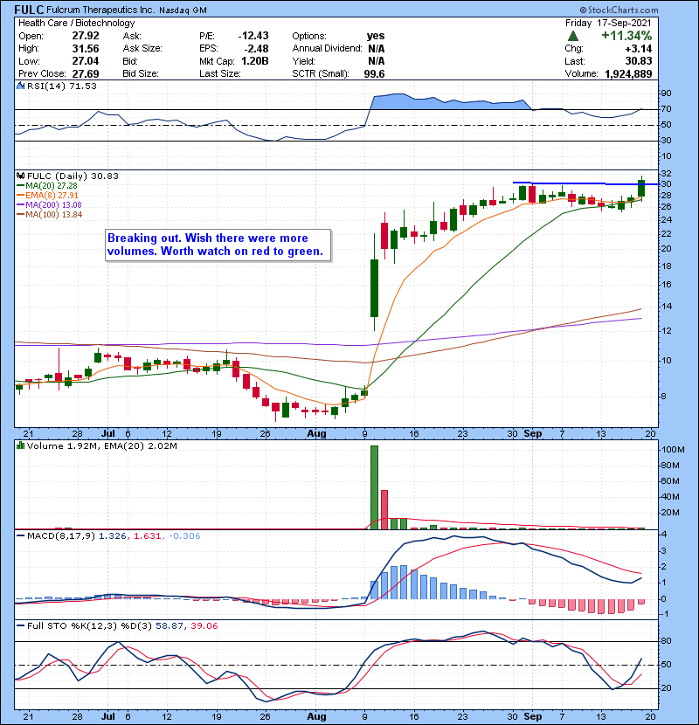Click the Chg +3.14 value
The image size is (699, 725).
click(x=639, y=49)
